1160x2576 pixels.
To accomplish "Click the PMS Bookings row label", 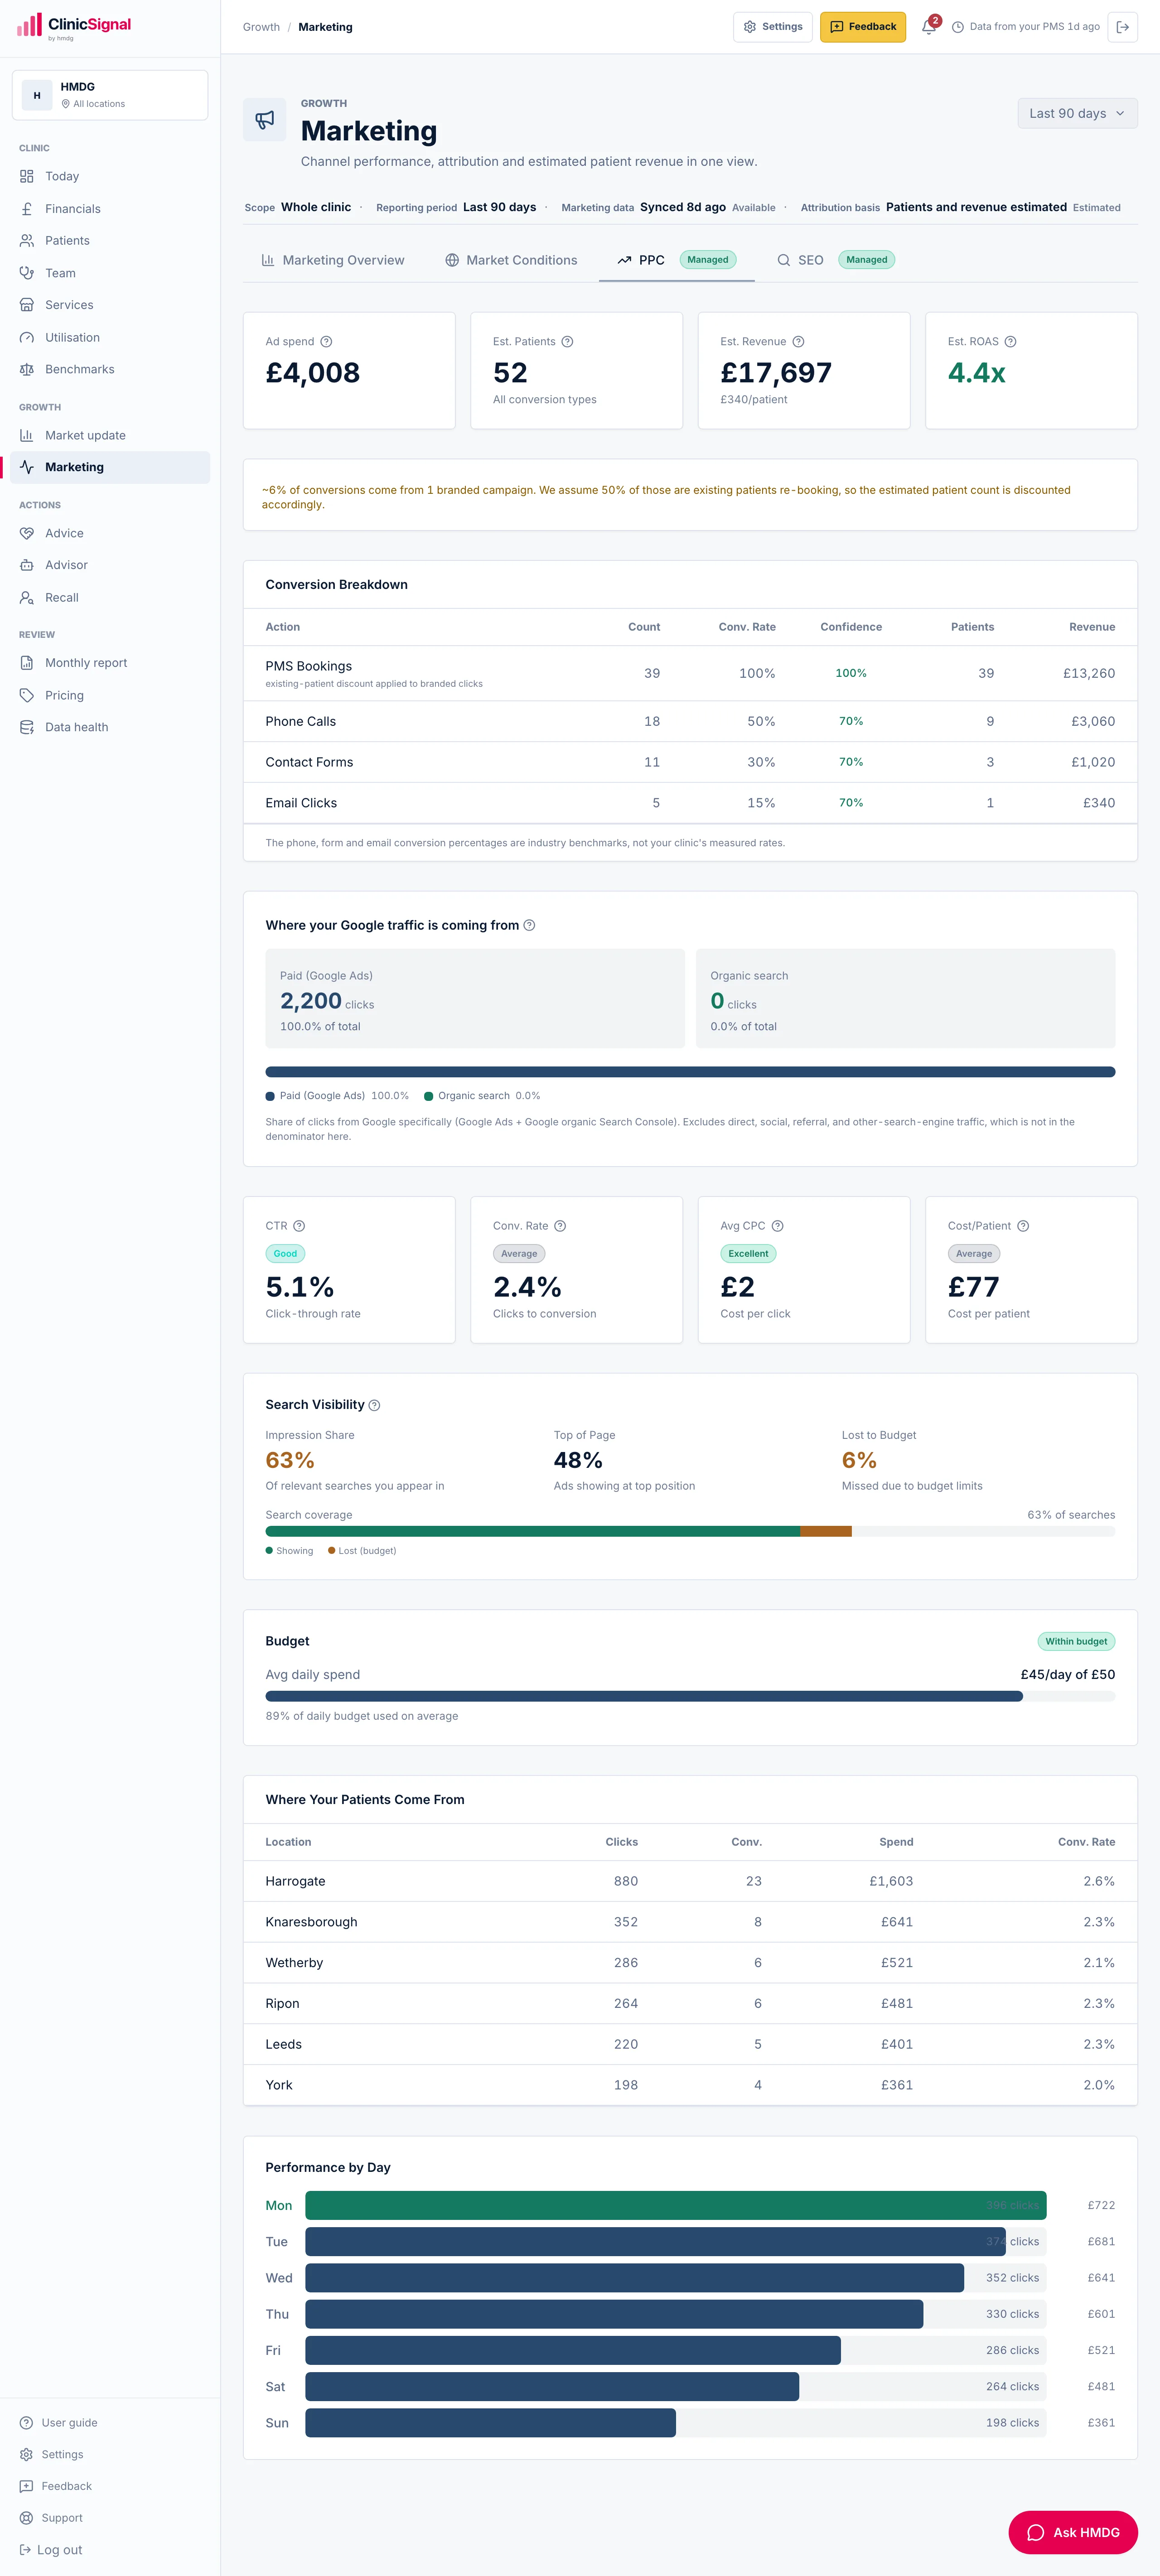I will 308,666.
